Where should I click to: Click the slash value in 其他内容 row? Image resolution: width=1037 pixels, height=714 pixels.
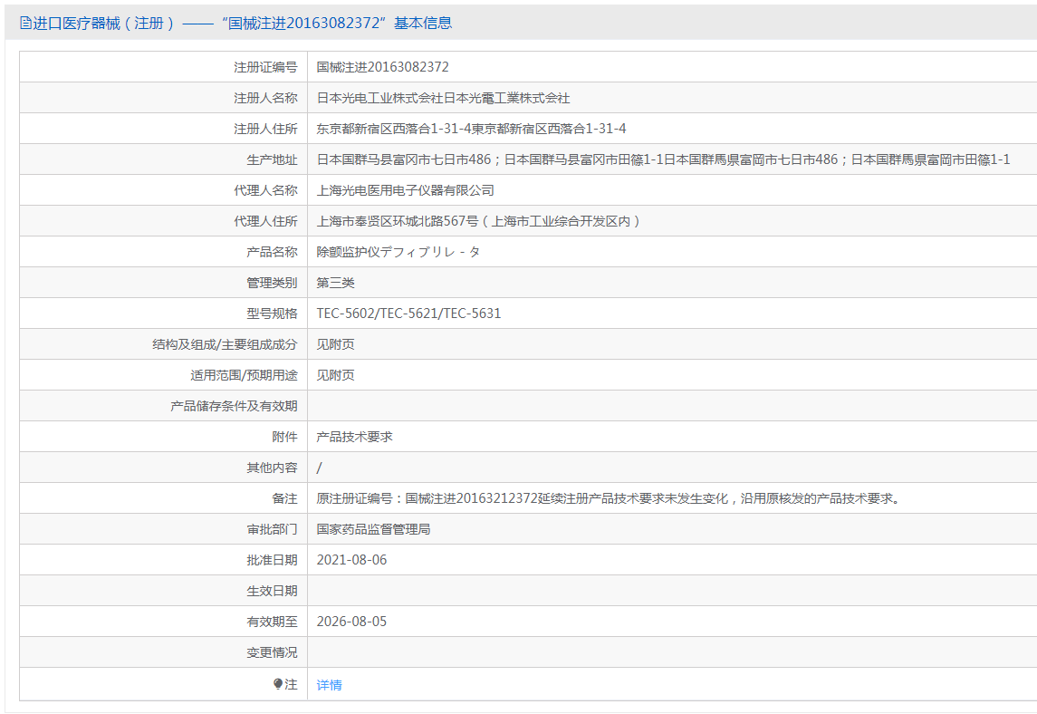[320, 468]
